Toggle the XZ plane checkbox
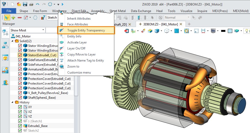The height and width of the screenshot is (133, 250). (20, 112)
